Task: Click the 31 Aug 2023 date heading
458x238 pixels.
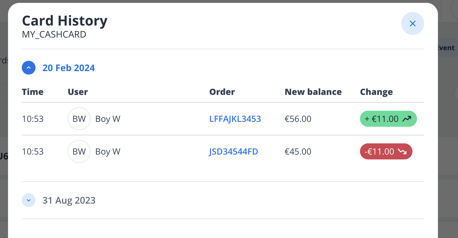Action: point(69,200)
